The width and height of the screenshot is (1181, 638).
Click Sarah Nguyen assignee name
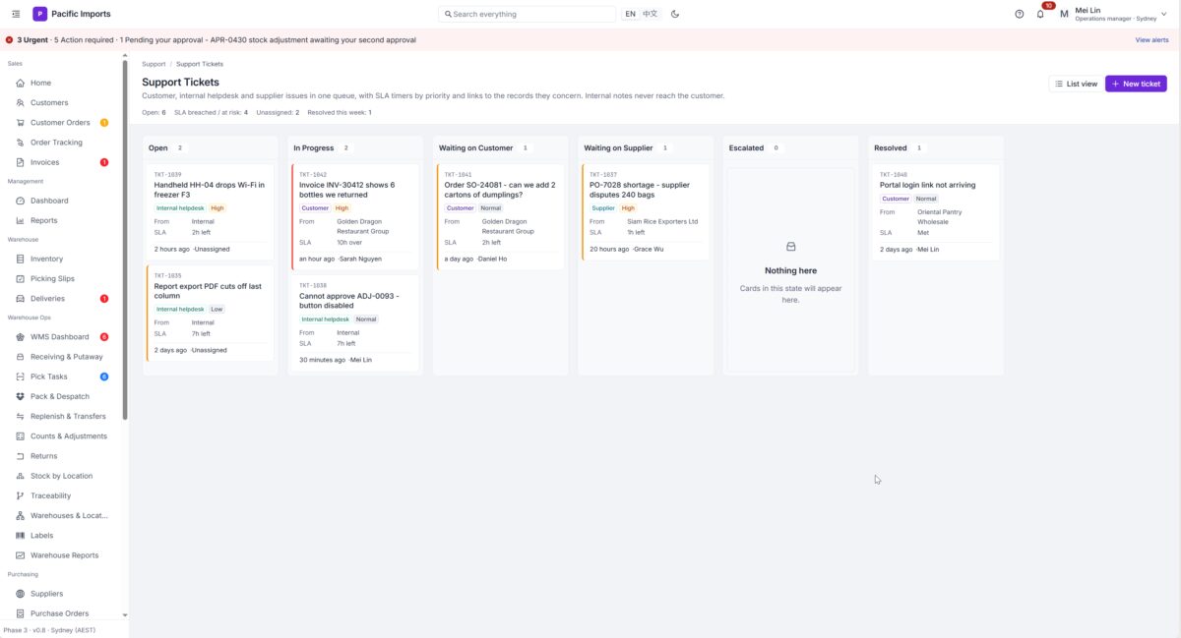[x=360, y=259]
